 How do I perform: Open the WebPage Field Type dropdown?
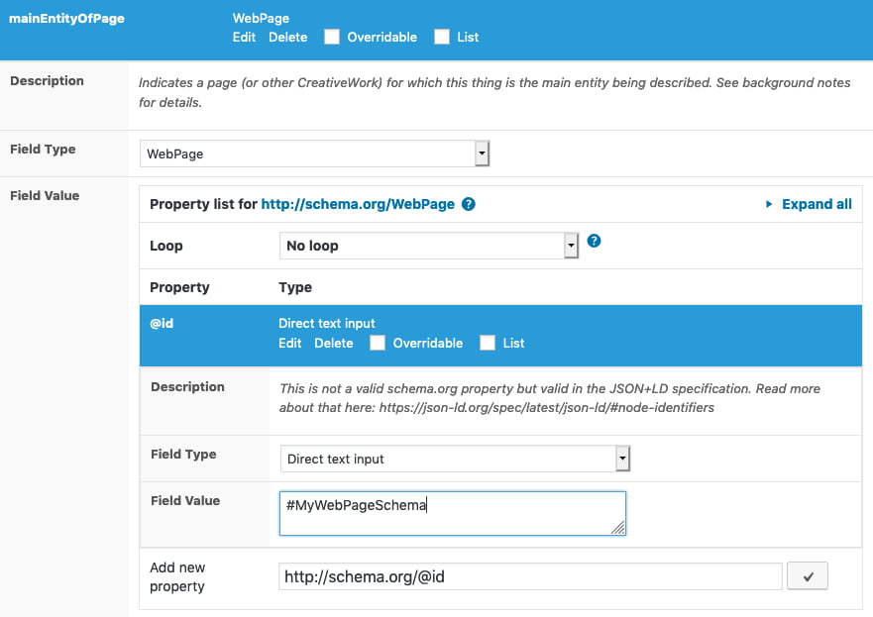[314, 154]
